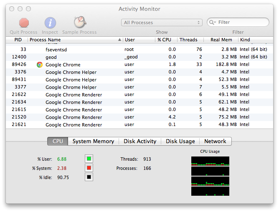Click inside the Filter search field
The width and height of the screenshot is (279, 212).
238,22
